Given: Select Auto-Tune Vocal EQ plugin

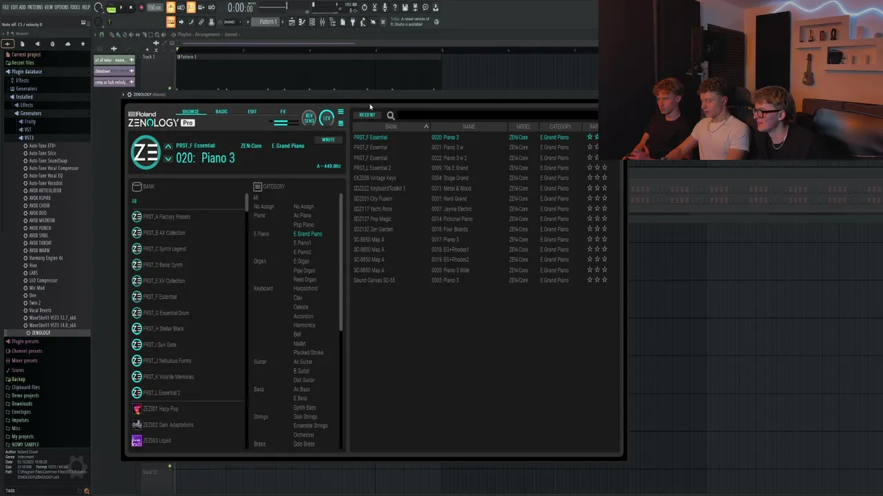Looking at the screenshot, I should 46,176.
